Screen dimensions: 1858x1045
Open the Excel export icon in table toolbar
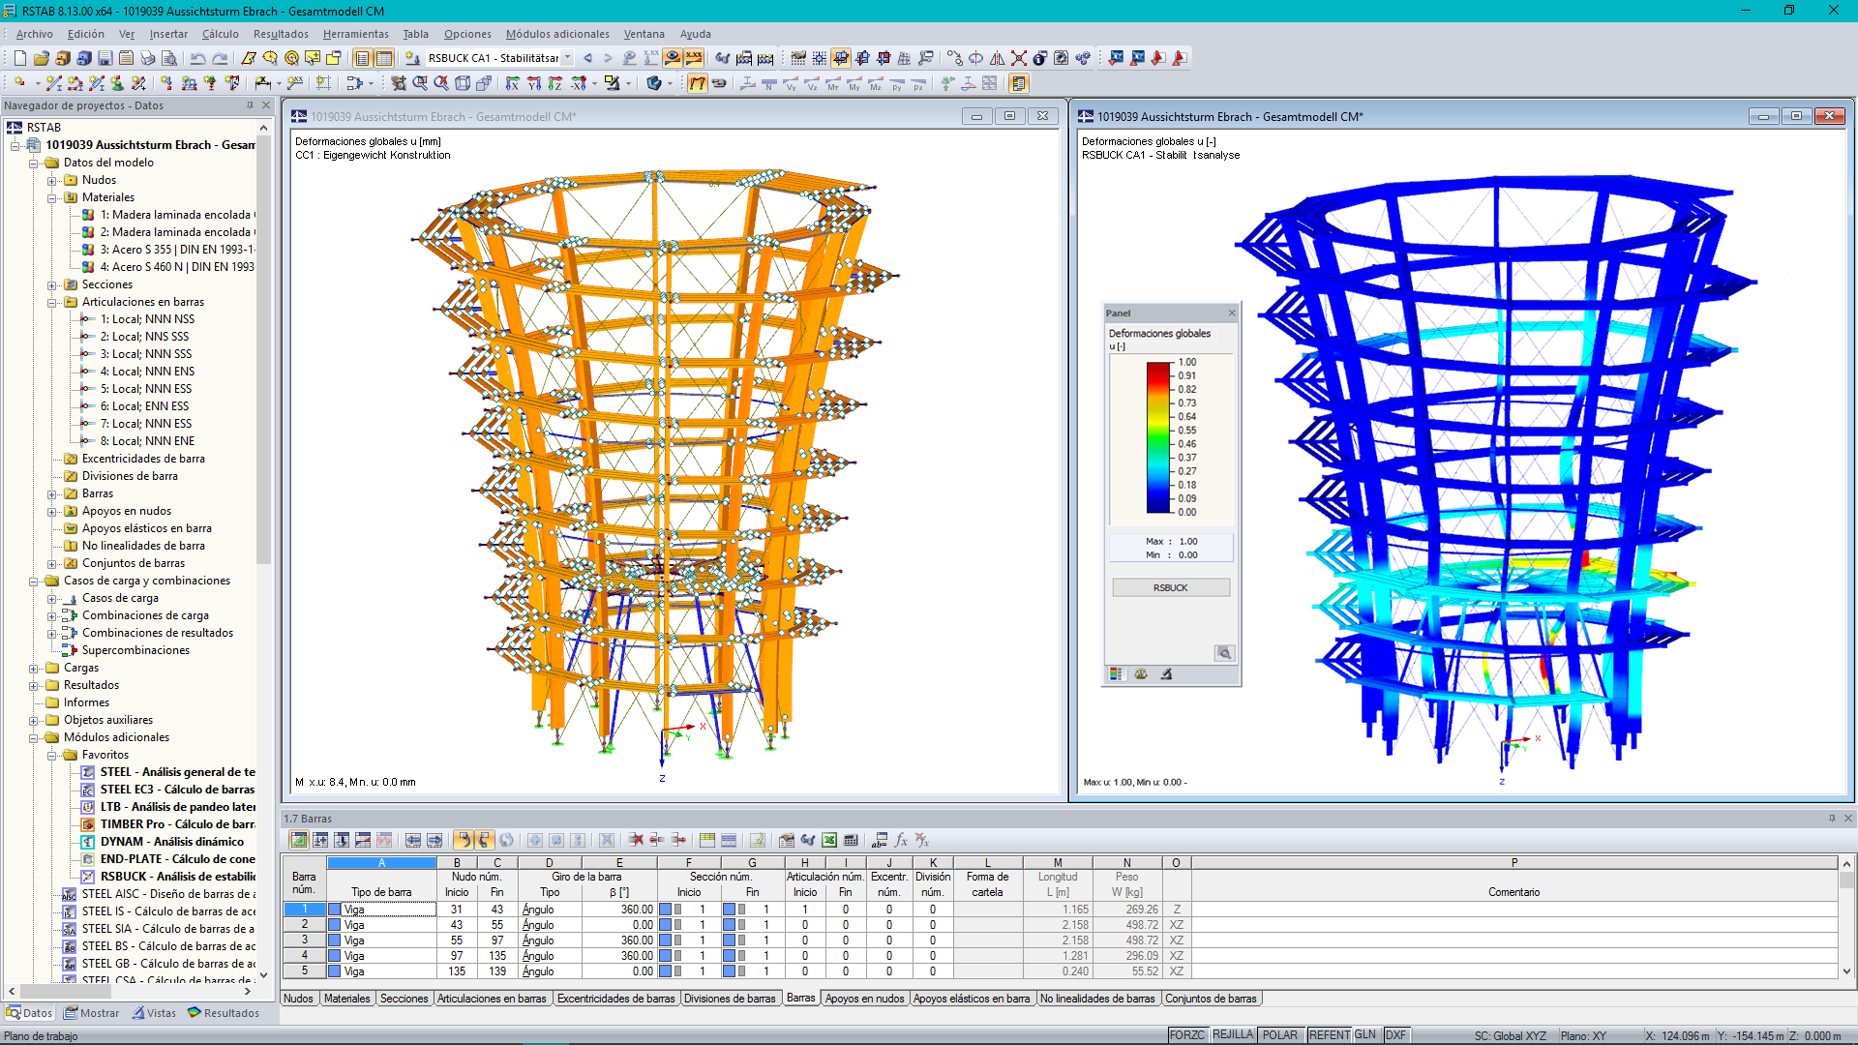[828, 840]
